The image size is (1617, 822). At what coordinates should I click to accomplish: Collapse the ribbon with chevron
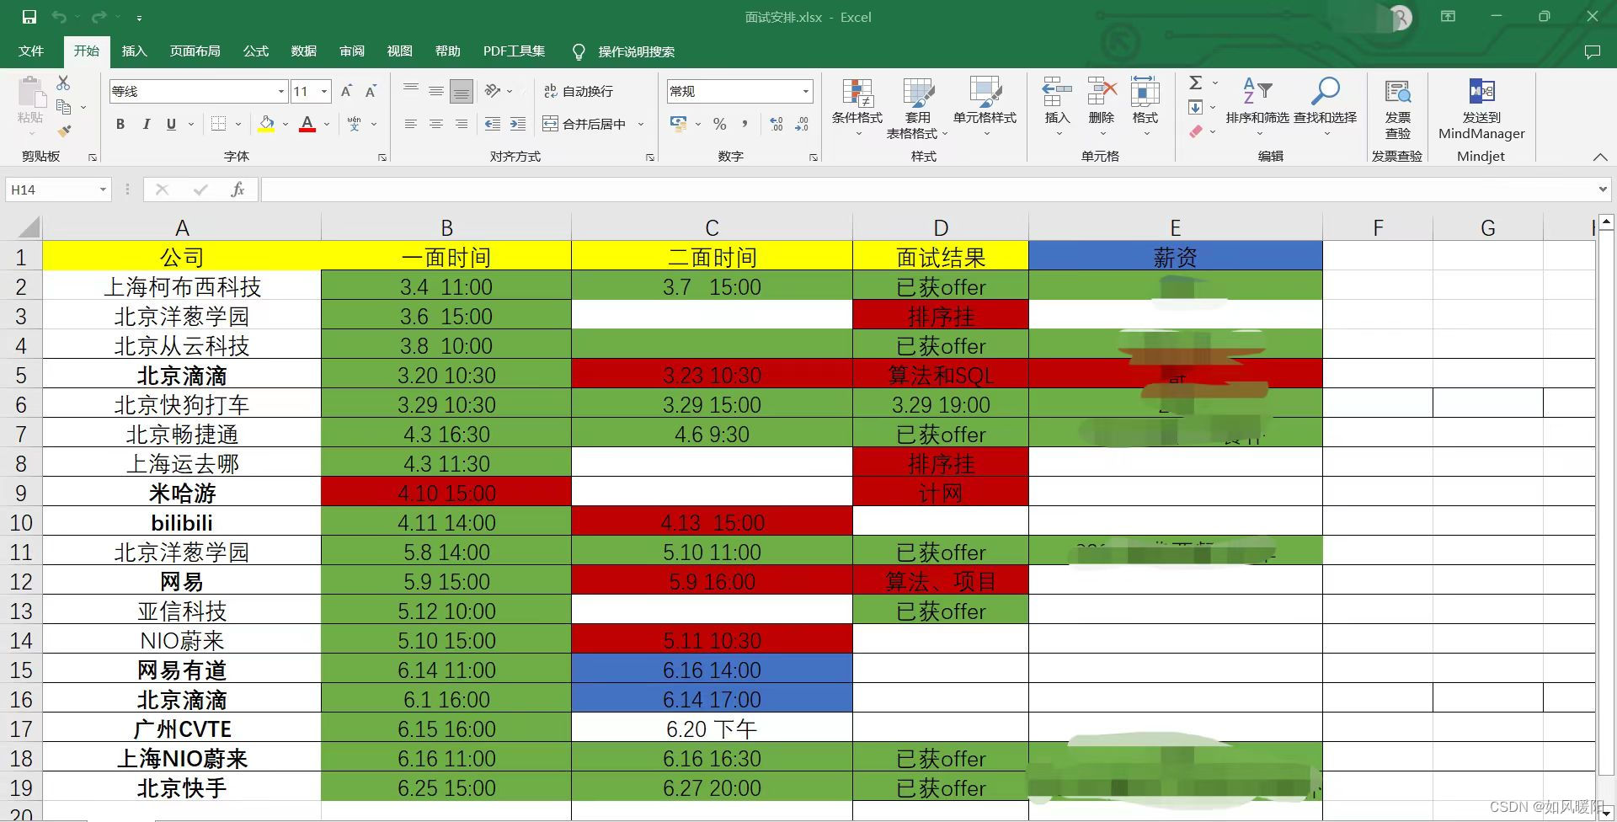pyautogui.click(x=1599, y=157)
